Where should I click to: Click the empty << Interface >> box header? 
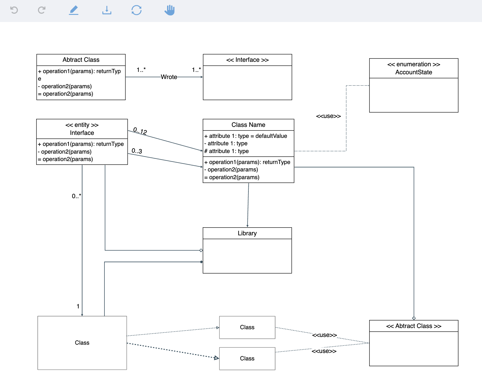[x=247, y=60]
